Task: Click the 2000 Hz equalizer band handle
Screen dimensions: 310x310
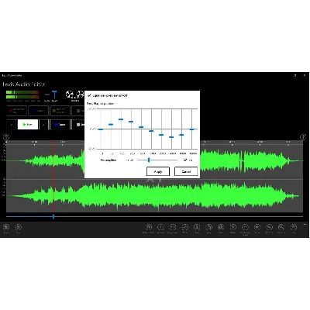Action: (x=161, y=135)
